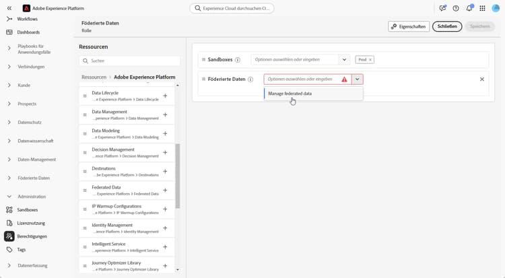Screen dimensions: 505x278
Task: Open the user profile avatar
Action: tap(496, 8)
